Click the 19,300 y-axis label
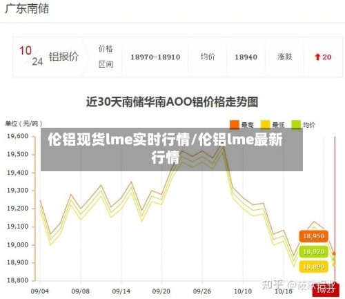The image size is (345, 299). pos(18,191)
